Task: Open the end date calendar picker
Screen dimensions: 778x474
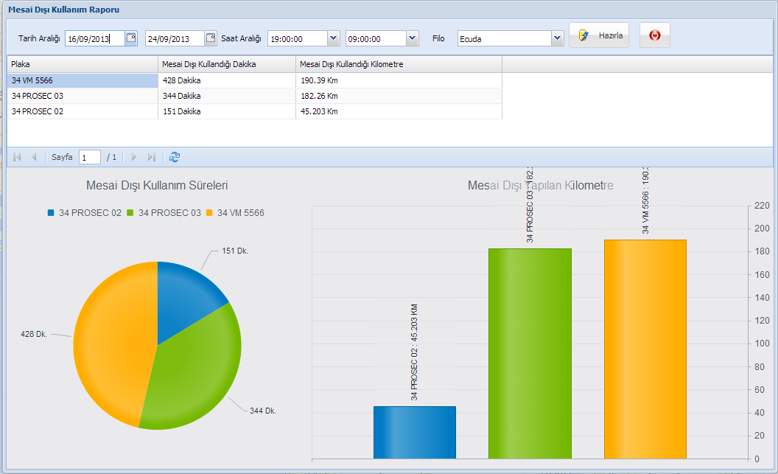Action: pyautogui.click(x=211, y=38)
